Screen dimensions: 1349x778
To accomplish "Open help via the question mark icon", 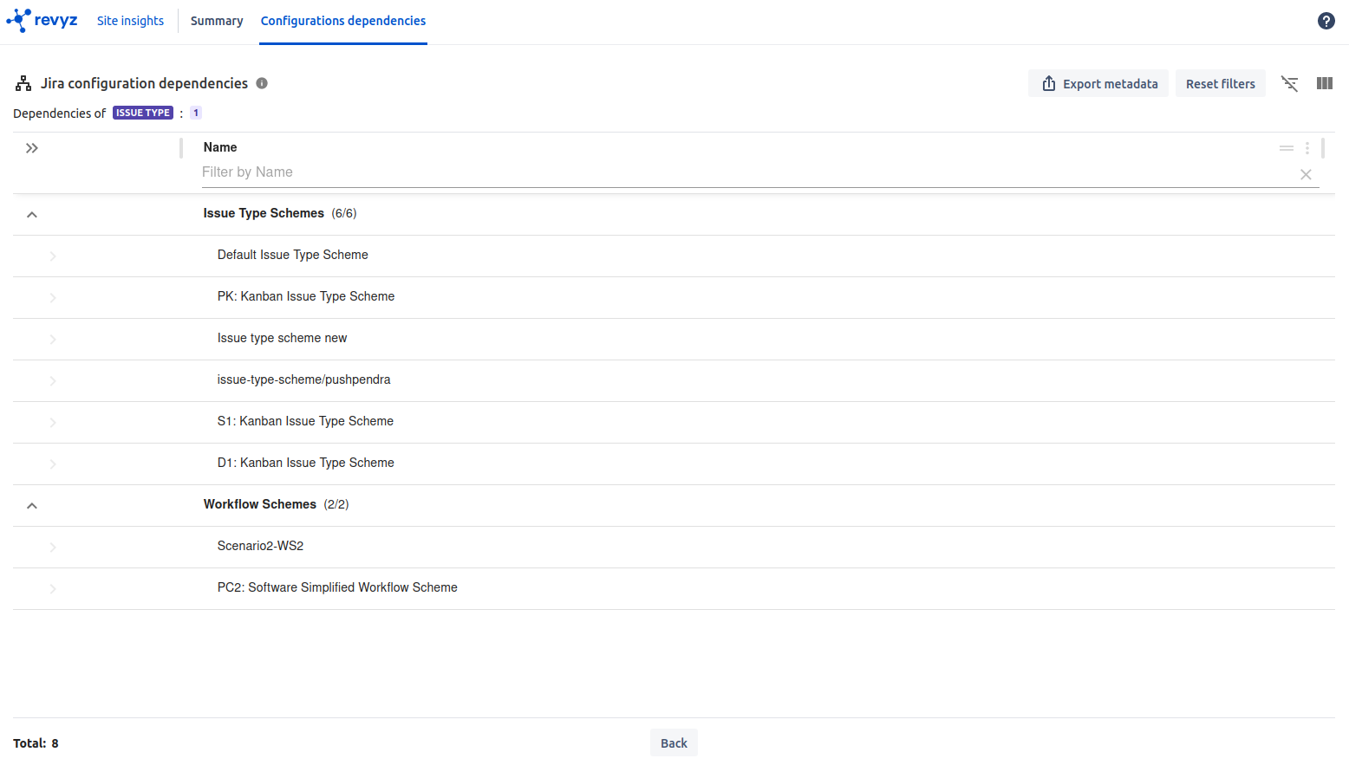I will click(x=1326, y=20).
